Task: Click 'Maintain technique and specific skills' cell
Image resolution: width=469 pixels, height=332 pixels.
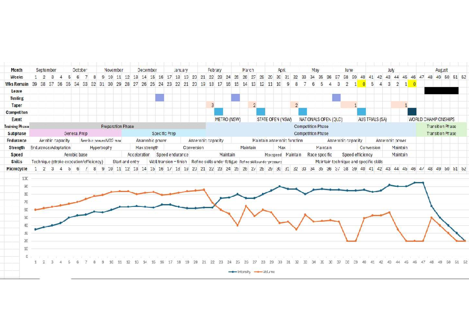Action: click(349, 161)
